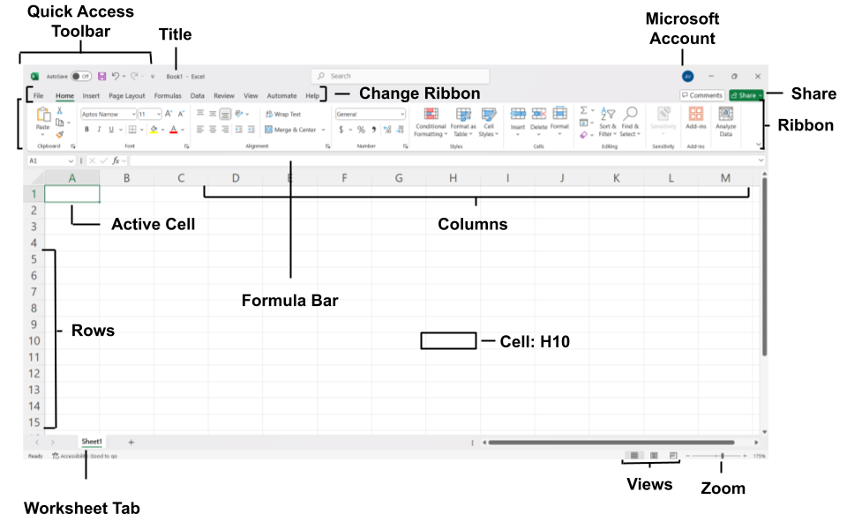Toggle Wrap Text in the Alignment group
Image resolution: width=847 pixels, height=529 pixels.
pyautogui.click(x=283, y=114)
